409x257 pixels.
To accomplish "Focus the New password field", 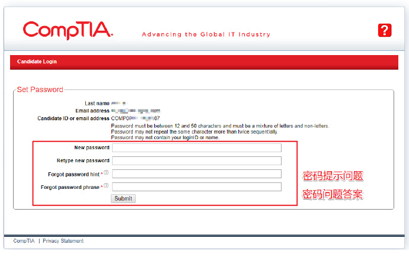I will [197, 147].
